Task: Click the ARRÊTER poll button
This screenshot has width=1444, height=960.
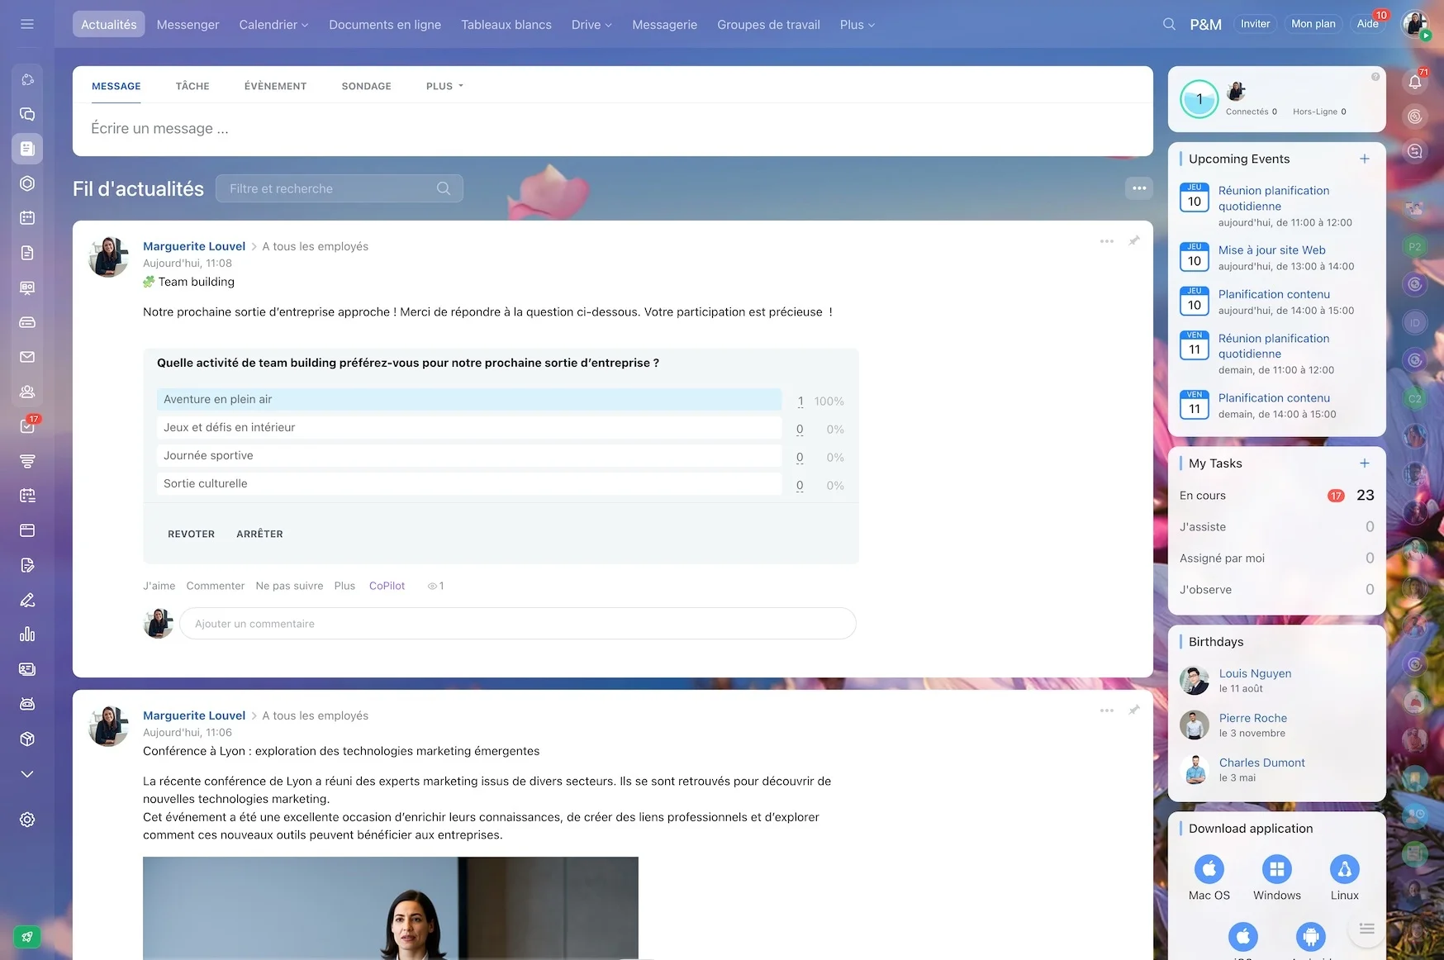Action: (259, 534)
